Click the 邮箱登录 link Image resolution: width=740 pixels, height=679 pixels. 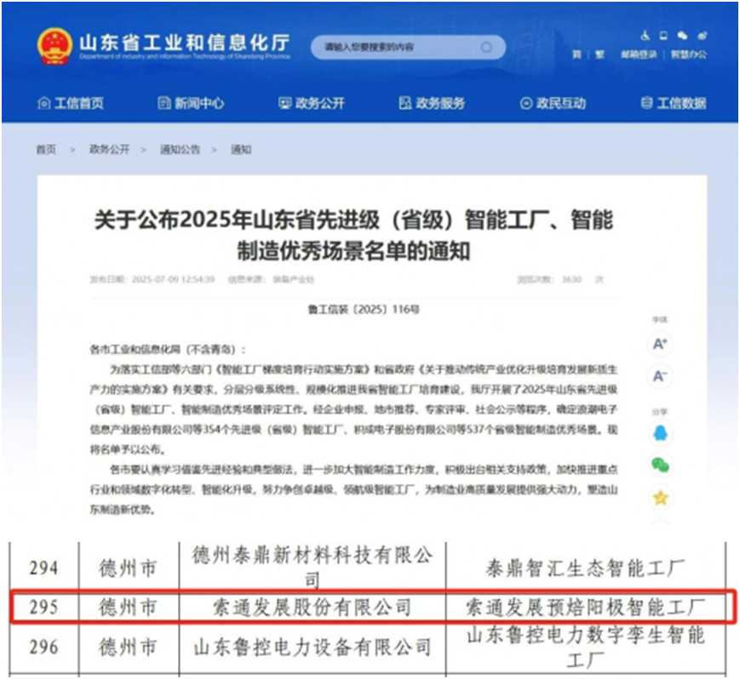pos(639,54)
